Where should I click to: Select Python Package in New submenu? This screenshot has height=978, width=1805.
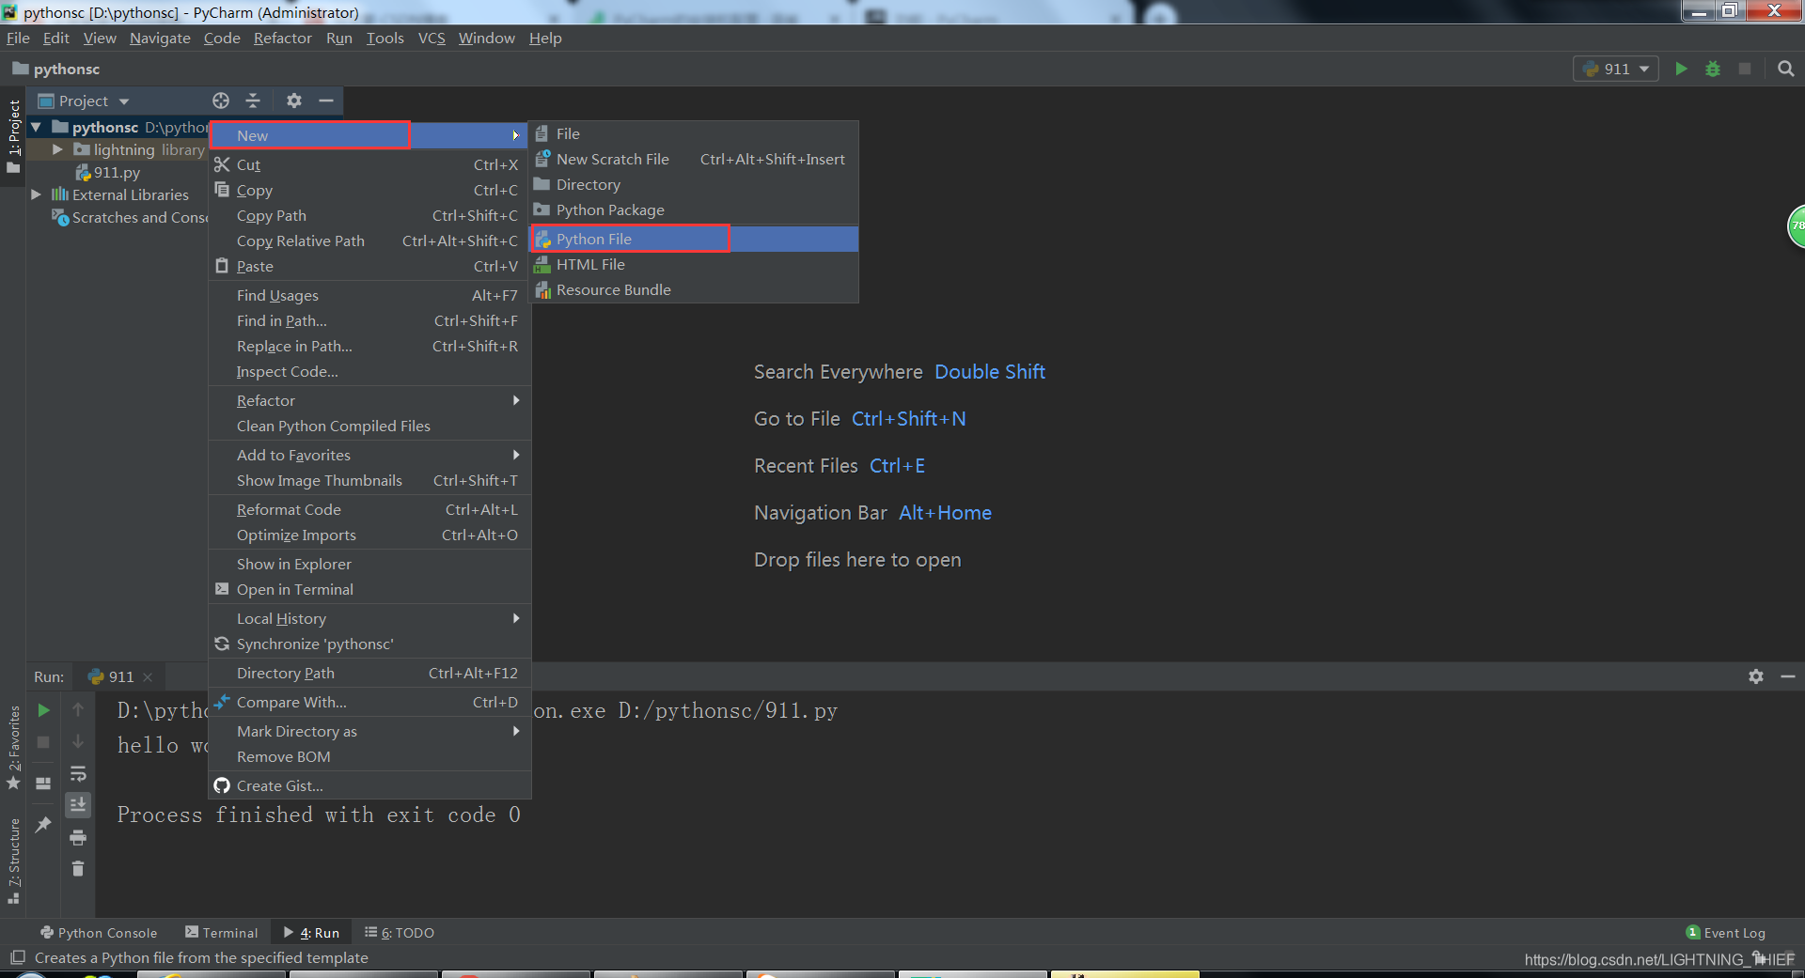[x=695, y=210]
